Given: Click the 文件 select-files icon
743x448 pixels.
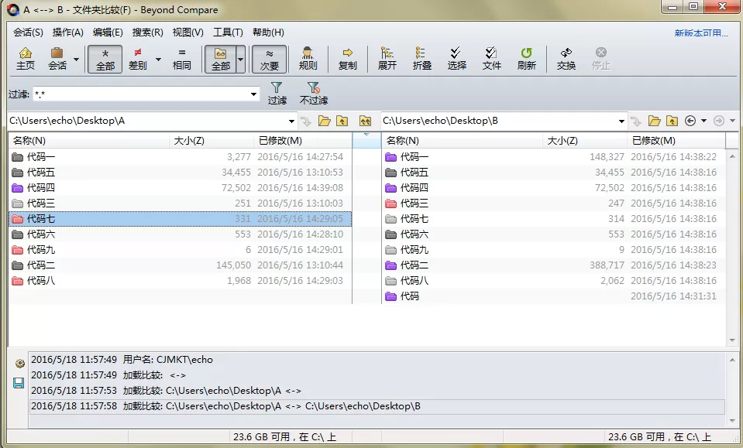Looking at the screenshot, I should (491, 59).
